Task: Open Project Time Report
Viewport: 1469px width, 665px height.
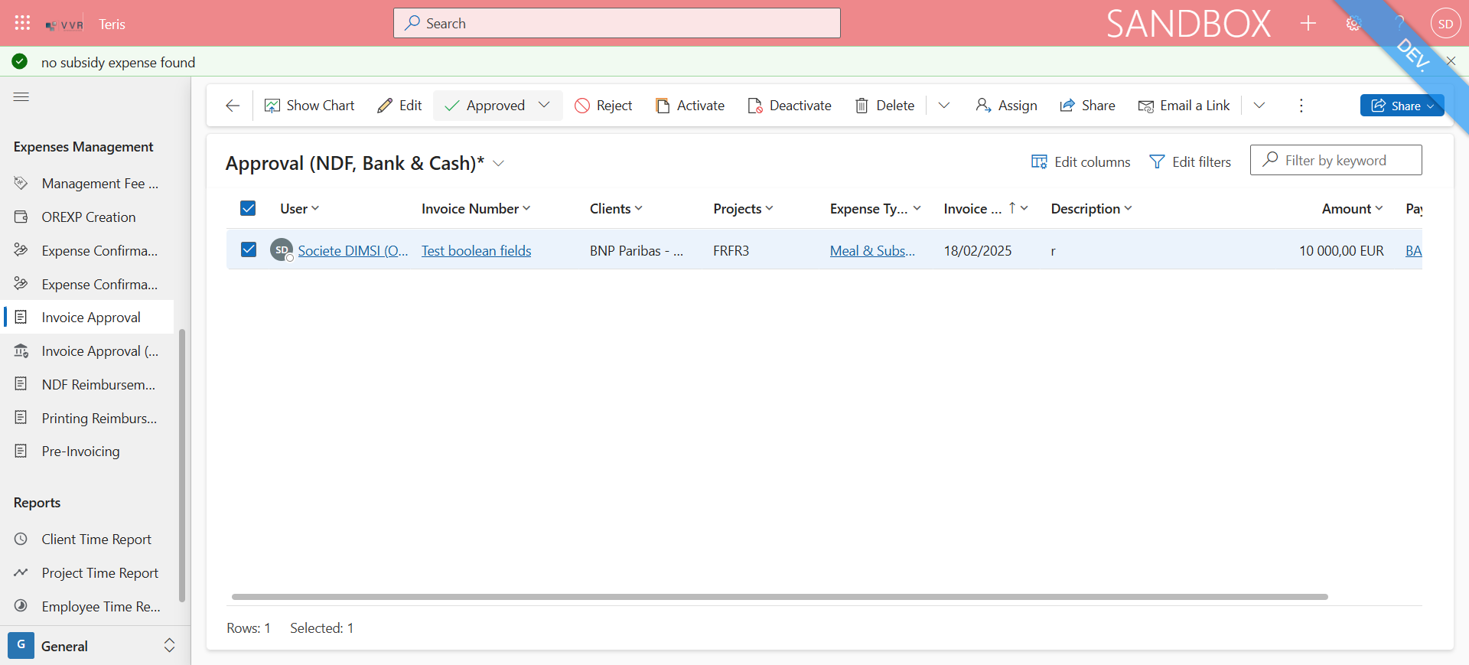Action: (87, 573)
